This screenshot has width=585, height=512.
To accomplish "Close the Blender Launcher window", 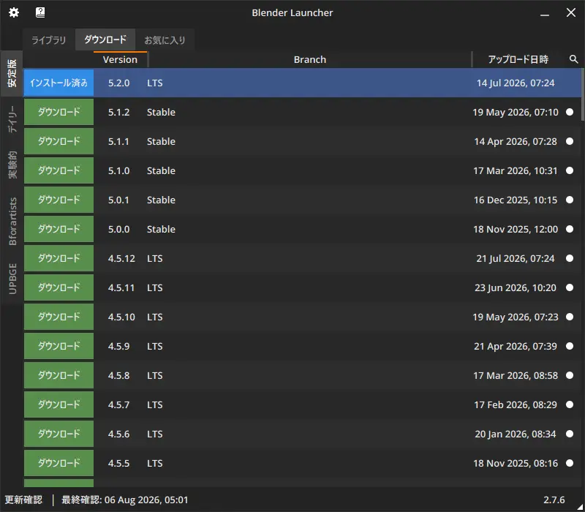I will [571, 12].
